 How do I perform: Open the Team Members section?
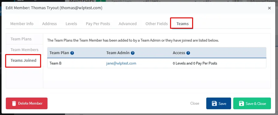pyautogui.click(x=25, y=50)
